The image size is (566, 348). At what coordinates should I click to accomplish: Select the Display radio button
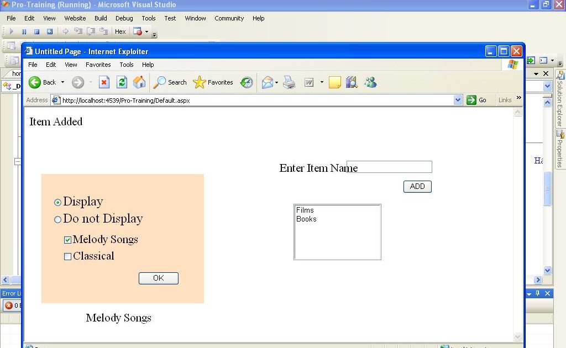tap(57, 202)
